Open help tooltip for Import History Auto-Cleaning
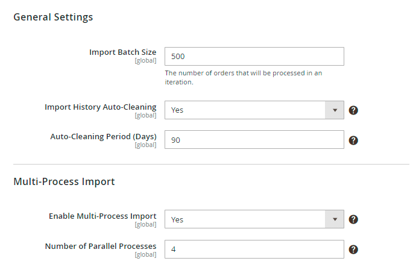Viewport: 413px width, 267px height. (x=354, y=110)
